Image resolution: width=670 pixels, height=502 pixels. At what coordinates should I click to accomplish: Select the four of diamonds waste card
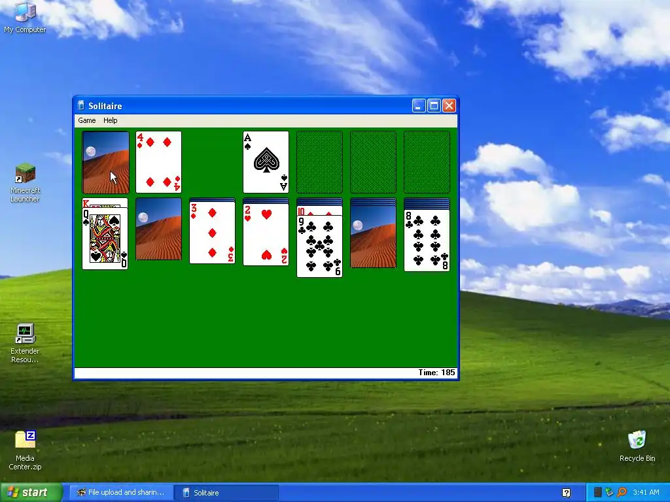(158, 162)
